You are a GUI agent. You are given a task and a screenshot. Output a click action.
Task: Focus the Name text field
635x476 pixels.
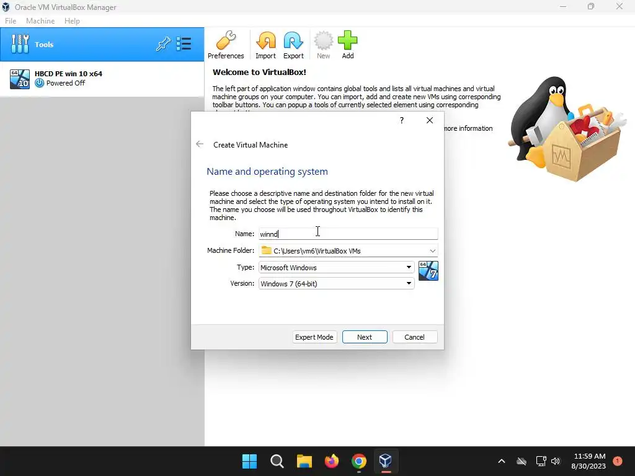click(349, 234)
